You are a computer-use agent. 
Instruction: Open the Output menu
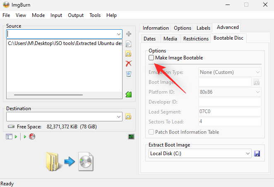tap(76, 15)
